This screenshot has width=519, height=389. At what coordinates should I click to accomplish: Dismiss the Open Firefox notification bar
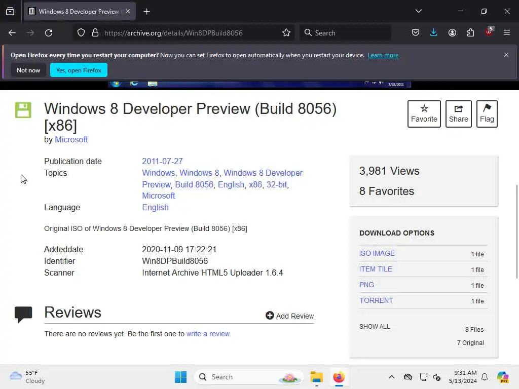pos(506,55)
